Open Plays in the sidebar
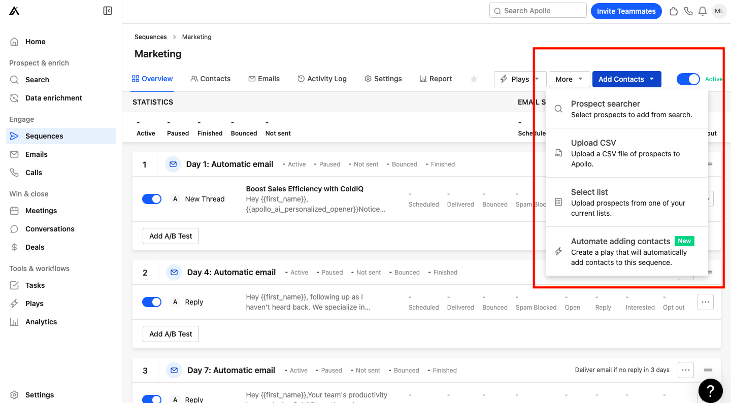The height and width of the screenshot is (403, 731). point(61,304)
